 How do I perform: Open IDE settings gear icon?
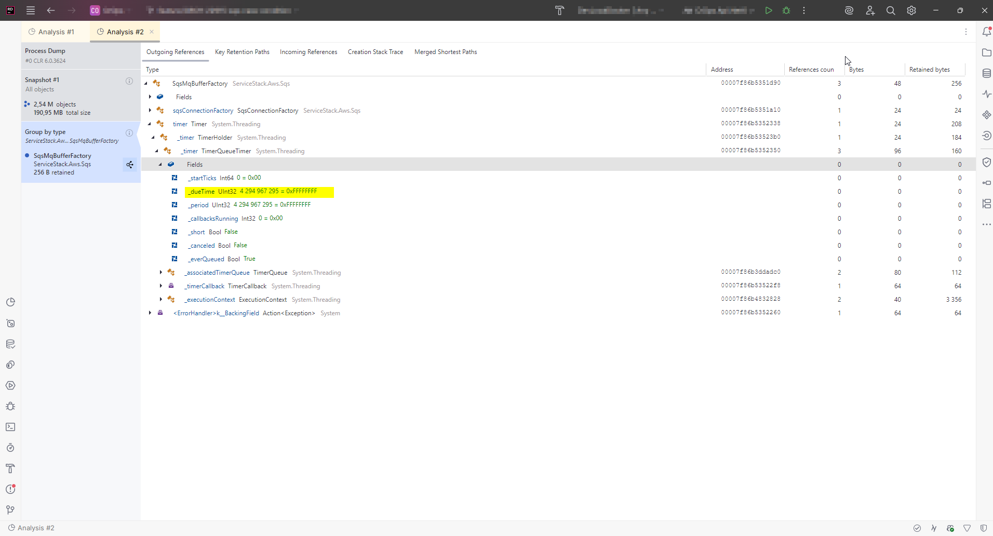[911, 10]
